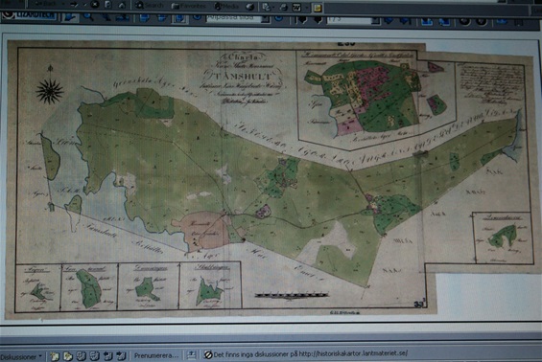Image resolution: width=542 pixels, height=362 pixels.
Task: Open the Favorites panel
Action: click(189, 6)
